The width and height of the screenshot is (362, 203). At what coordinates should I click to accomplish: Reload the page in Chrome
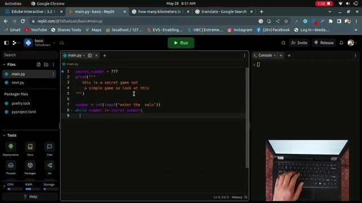coord(23,21)
